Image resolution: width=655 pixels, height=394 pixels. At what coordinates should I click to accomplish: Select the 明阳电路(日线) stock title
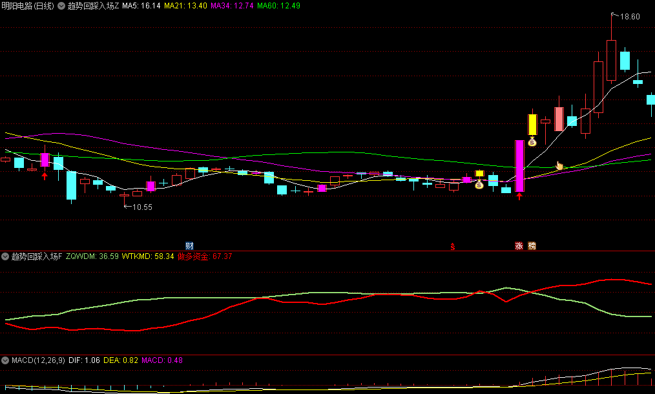pos(28,6)
